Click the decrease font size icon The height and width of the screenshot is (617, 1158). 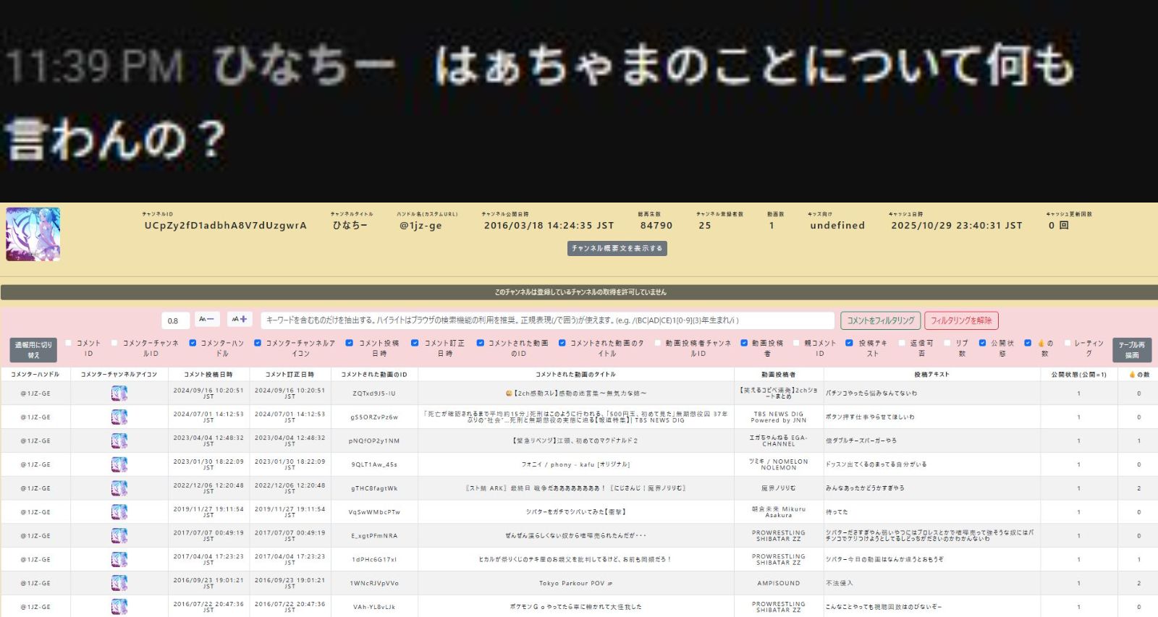pos(206,320)
